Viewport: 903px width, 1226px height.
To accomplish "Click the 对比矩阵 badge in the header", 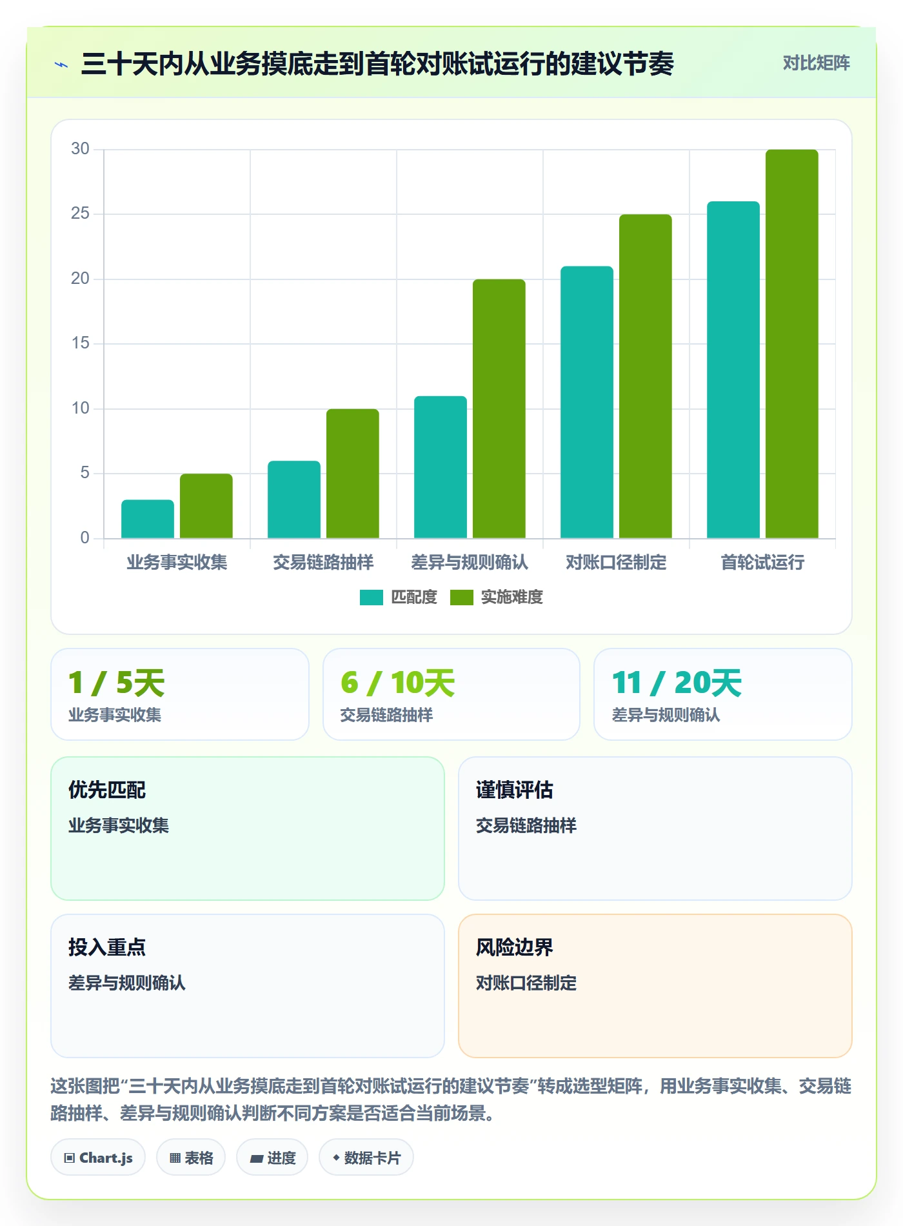I will tap(816, 63).
